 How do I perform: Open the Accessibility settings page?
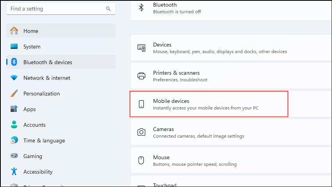coord(37,172)
